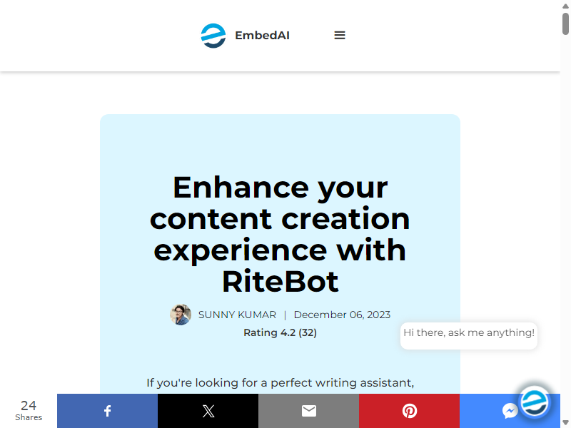
Task: Open the EmbedAI chatbot widget
Action: (534, 402)
